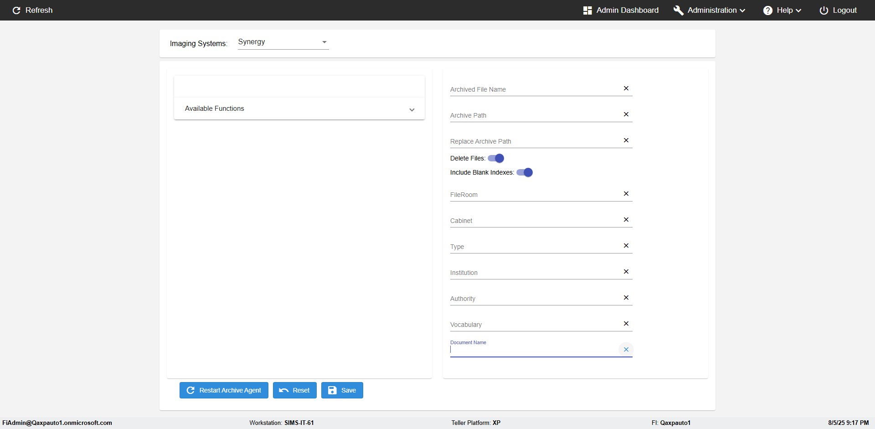Clear the Type field

[626, 246]
